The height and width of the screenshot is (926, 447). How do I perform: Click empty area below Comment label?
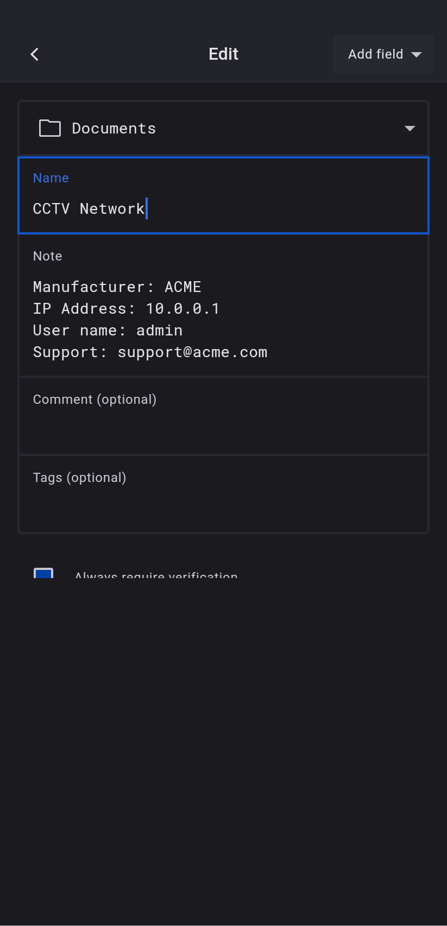tap(223, 432)
